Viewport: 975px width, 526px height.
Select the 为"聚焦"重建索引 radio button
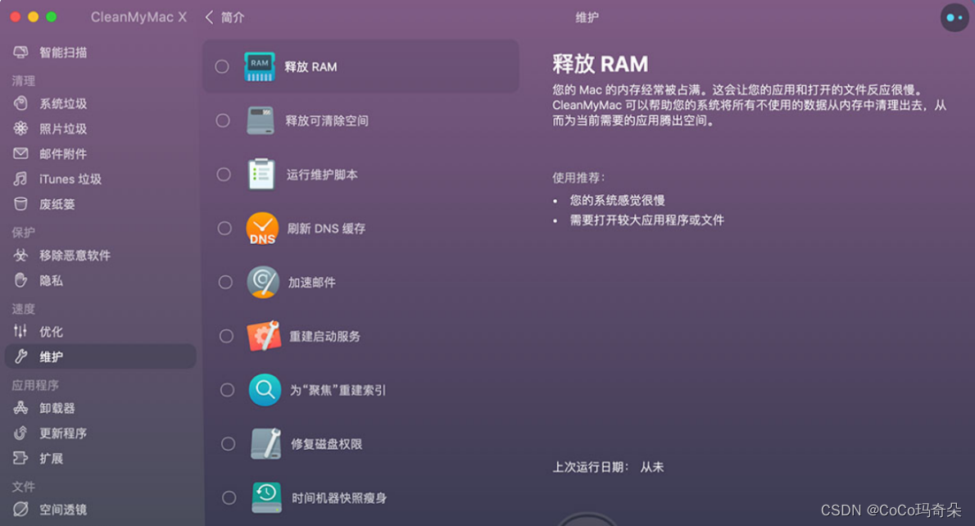(x=227, y=390)
